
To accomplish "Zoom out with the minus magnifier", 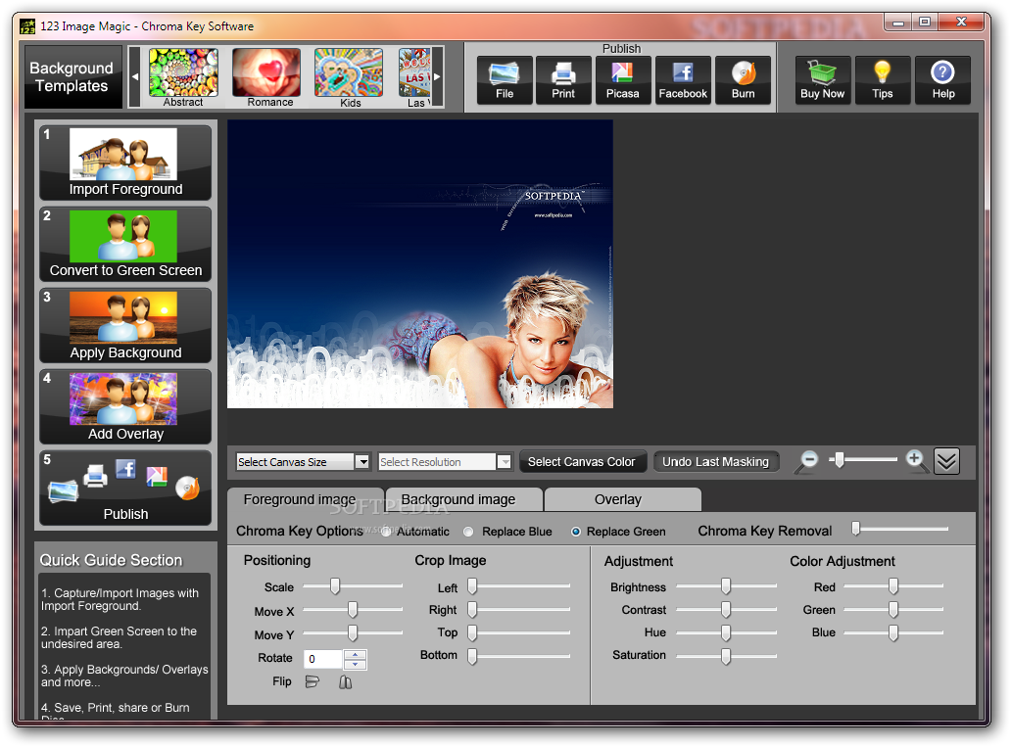I will click(806, 461).
